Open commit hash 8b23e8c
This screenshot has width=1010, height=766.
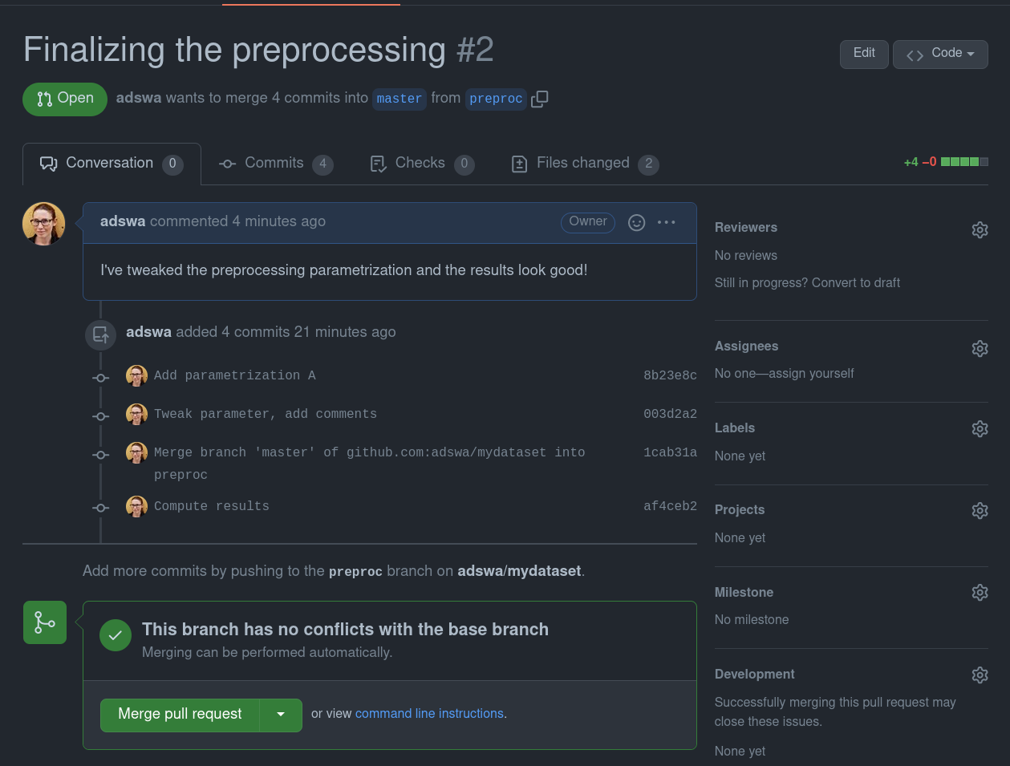tap(670, 375)
